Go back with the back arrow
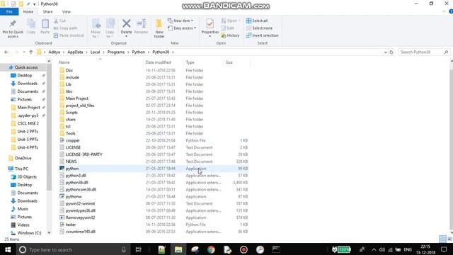This screenshot has width=453, height=255. tap(6, 52)
